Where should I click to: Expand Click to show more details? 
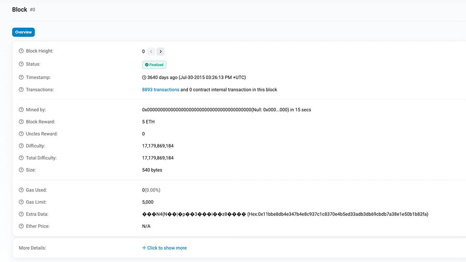pyautogui.click(x=164, y=248)
